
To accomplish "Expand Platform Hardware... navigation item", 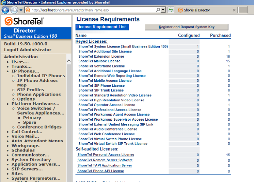I will click(x=35, y=104).
